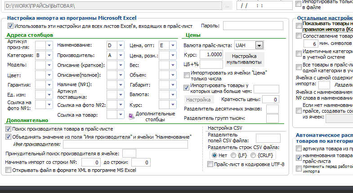Click 'Принудительный поиск производителя в ячейке' field
This screenshot has width=353, height=193.
click(129, 154)
